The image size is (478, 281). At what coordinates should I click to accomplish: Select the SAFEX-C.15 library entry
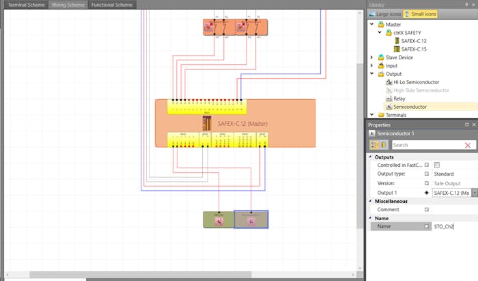(414, 49)
